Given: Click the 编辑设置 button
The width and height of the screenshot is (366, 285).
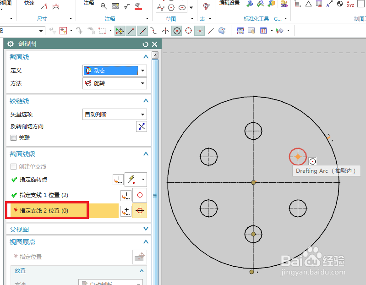Looking at the screenshot, I should 229,3.
